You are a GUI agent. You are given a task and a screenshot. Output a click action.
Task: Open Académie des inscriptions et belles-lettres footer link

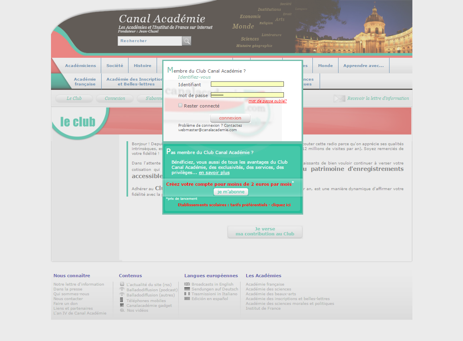[x=288, y=298]
